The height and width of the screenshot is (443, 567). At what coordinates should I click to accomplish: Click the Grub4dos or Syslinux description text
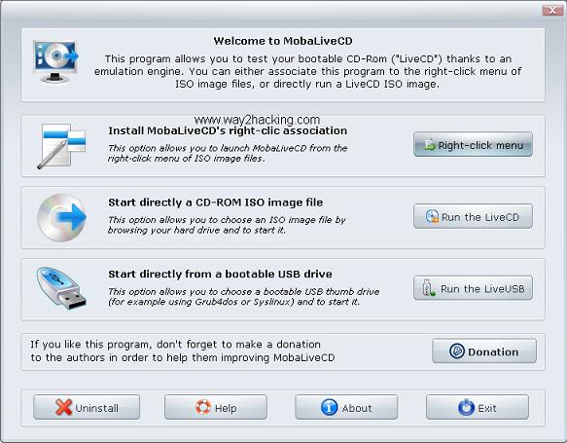(x=244, y=296)
